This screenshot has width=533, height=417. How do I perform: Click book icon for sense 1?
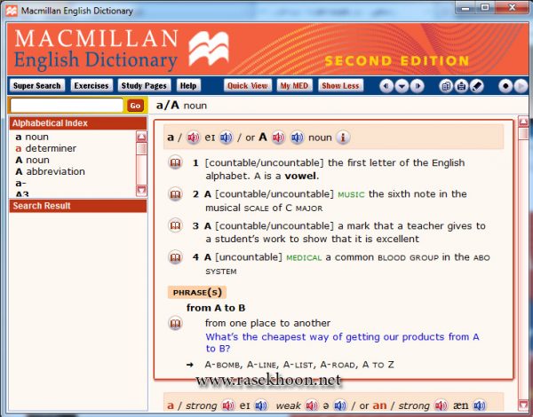175,162
